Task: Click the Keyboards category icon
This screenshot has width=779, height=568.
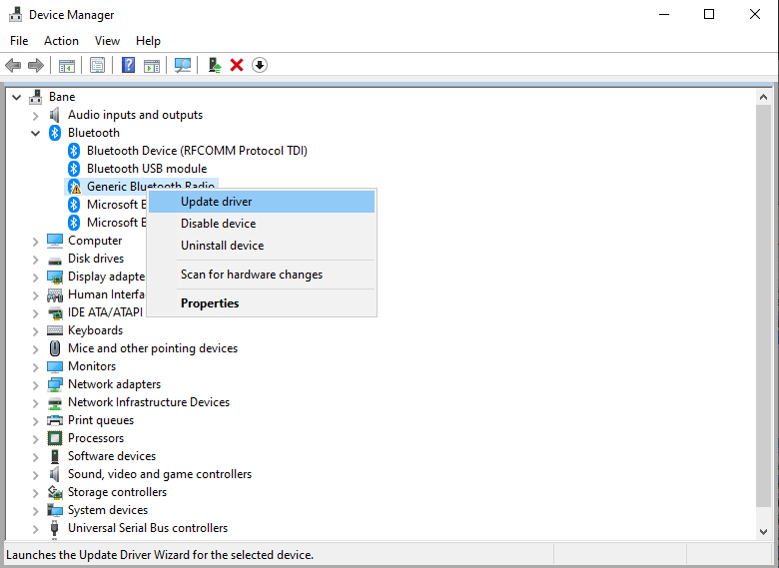Action: pyautogui.click(x=55, y=330)
